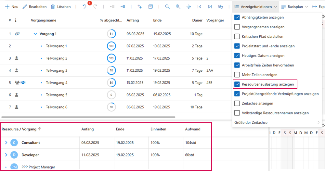
Task: Click the Löschen button
Action: [x=61, y=7]
